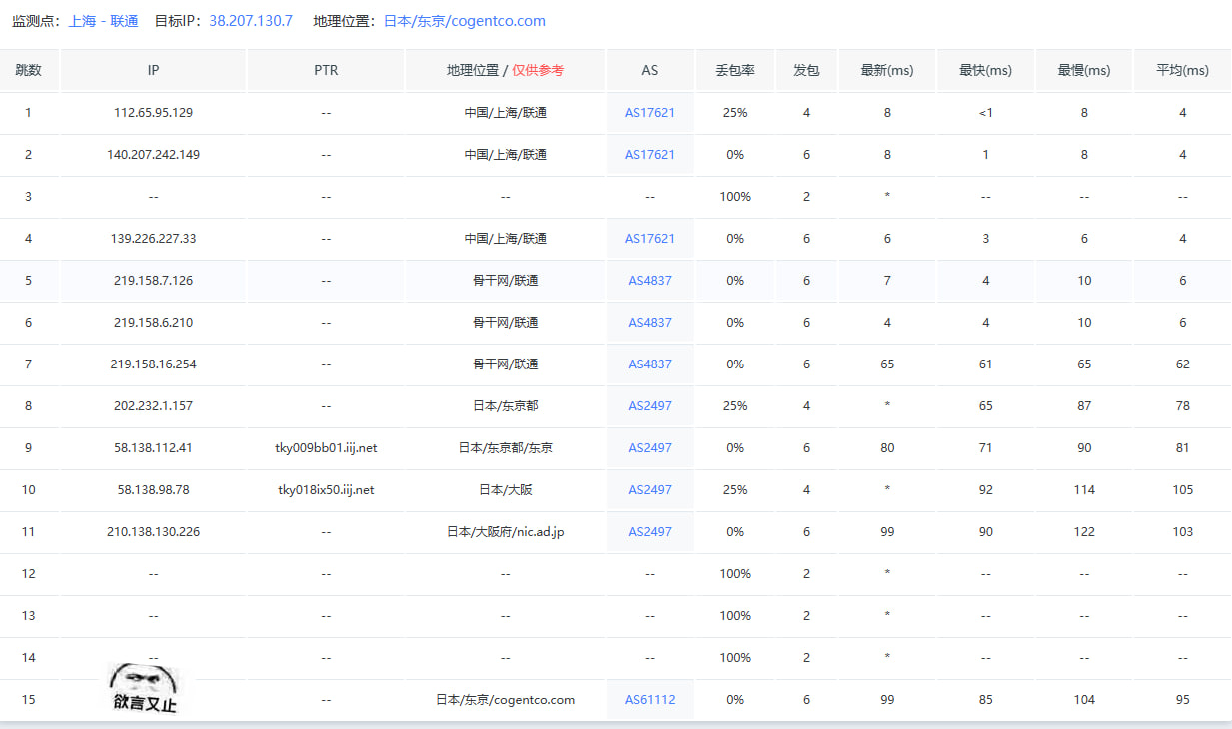Screen dimensions: 1232x729
Task: Open AS2497 link for tky009bb01.iij.net hop
Action: click(x=650, y=448)
